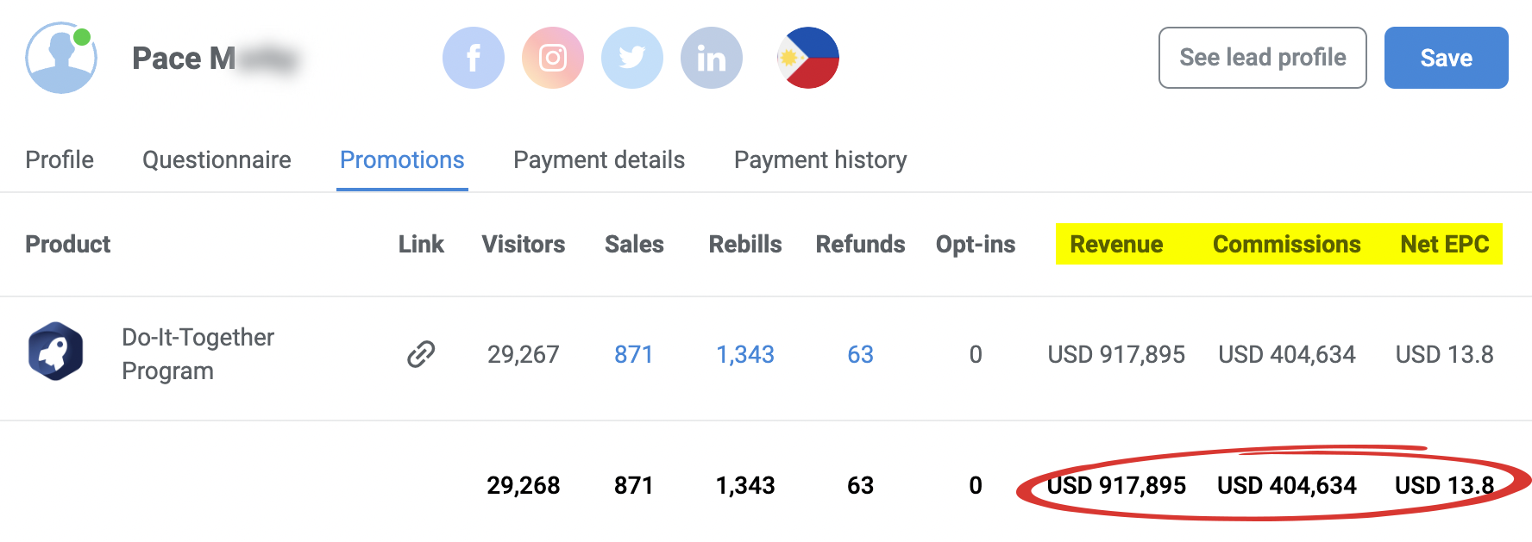Open the LinkedIn social icon
Viewport: 1532px width, 542px height.
pos(712,58)
